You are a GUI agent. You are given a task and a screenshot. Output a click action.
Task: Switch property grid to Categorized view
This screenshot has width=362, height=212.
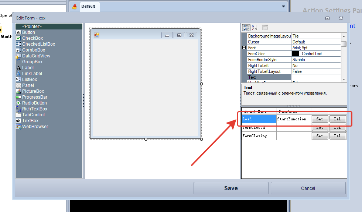[x=246, y=28]
